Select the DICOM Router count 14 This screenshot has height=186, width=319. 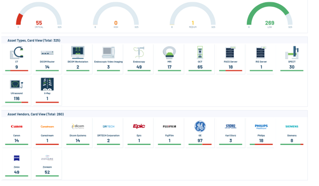[x=47, y=67]
